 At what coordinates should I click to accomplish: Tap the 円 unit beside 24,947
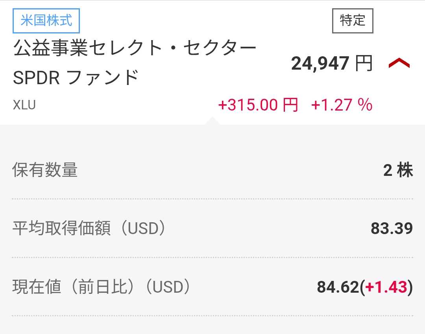click(364, 63)
